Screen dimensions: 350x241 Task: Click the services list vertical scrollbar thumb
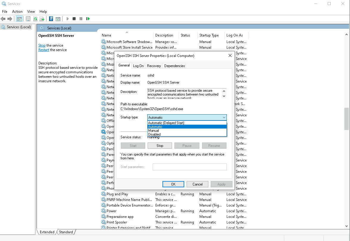click(346, 119)
